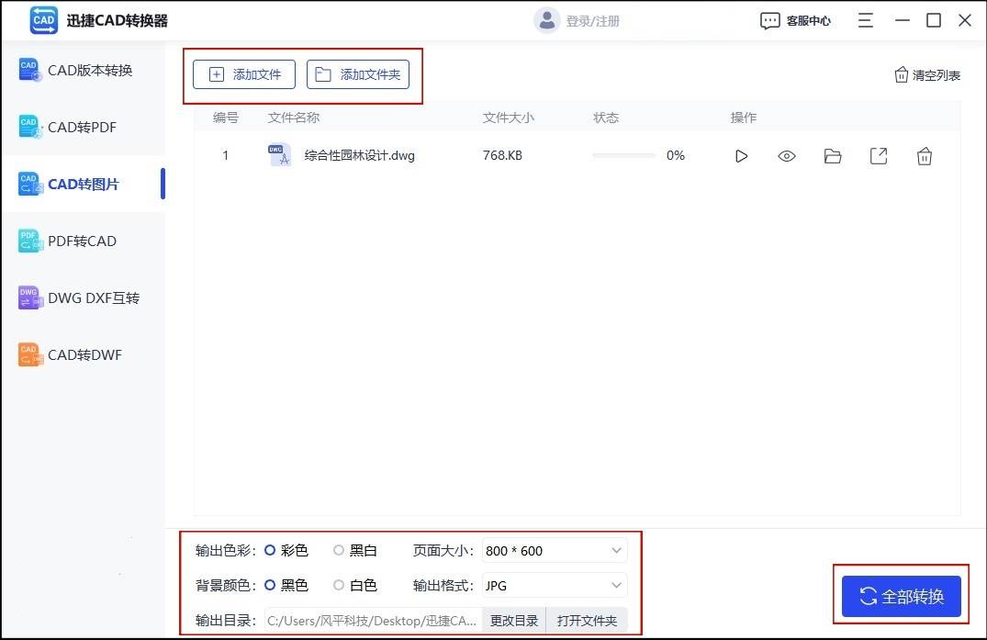Select CAD版本转换 in the sidebar
This screenshot has height=640, width=987.
click(83, 71)
